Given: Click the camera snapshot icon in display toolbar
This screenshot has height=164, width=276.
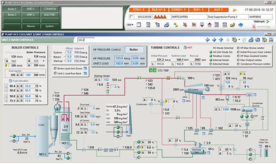Looking at the screenshot, I should tap(258, 40).
